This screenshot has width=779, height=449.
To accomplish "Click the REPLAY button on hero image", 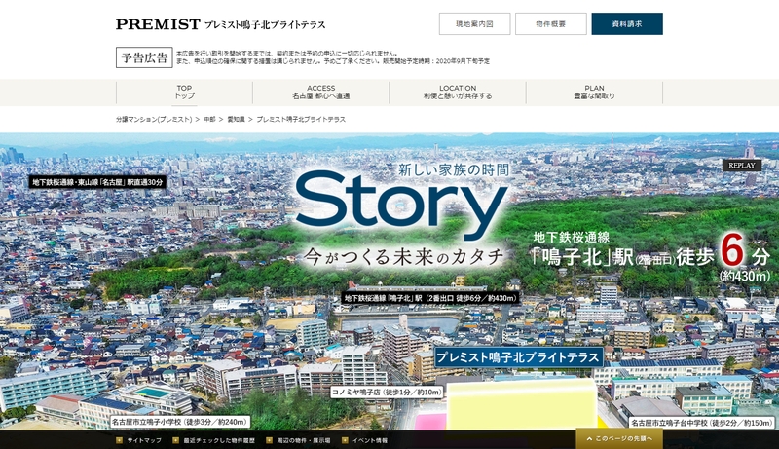I will click(x=742, y=165).
